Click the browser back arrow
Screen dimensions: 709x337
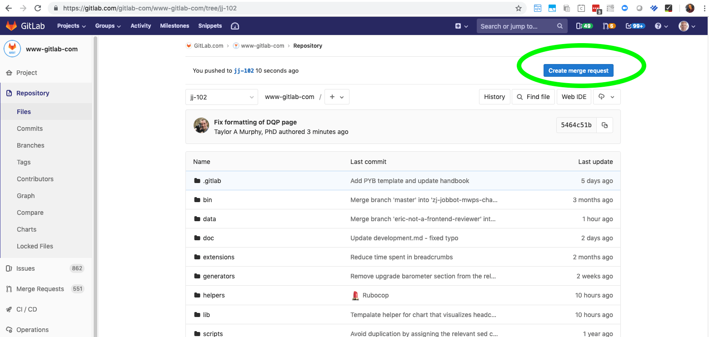pos(9,8)
